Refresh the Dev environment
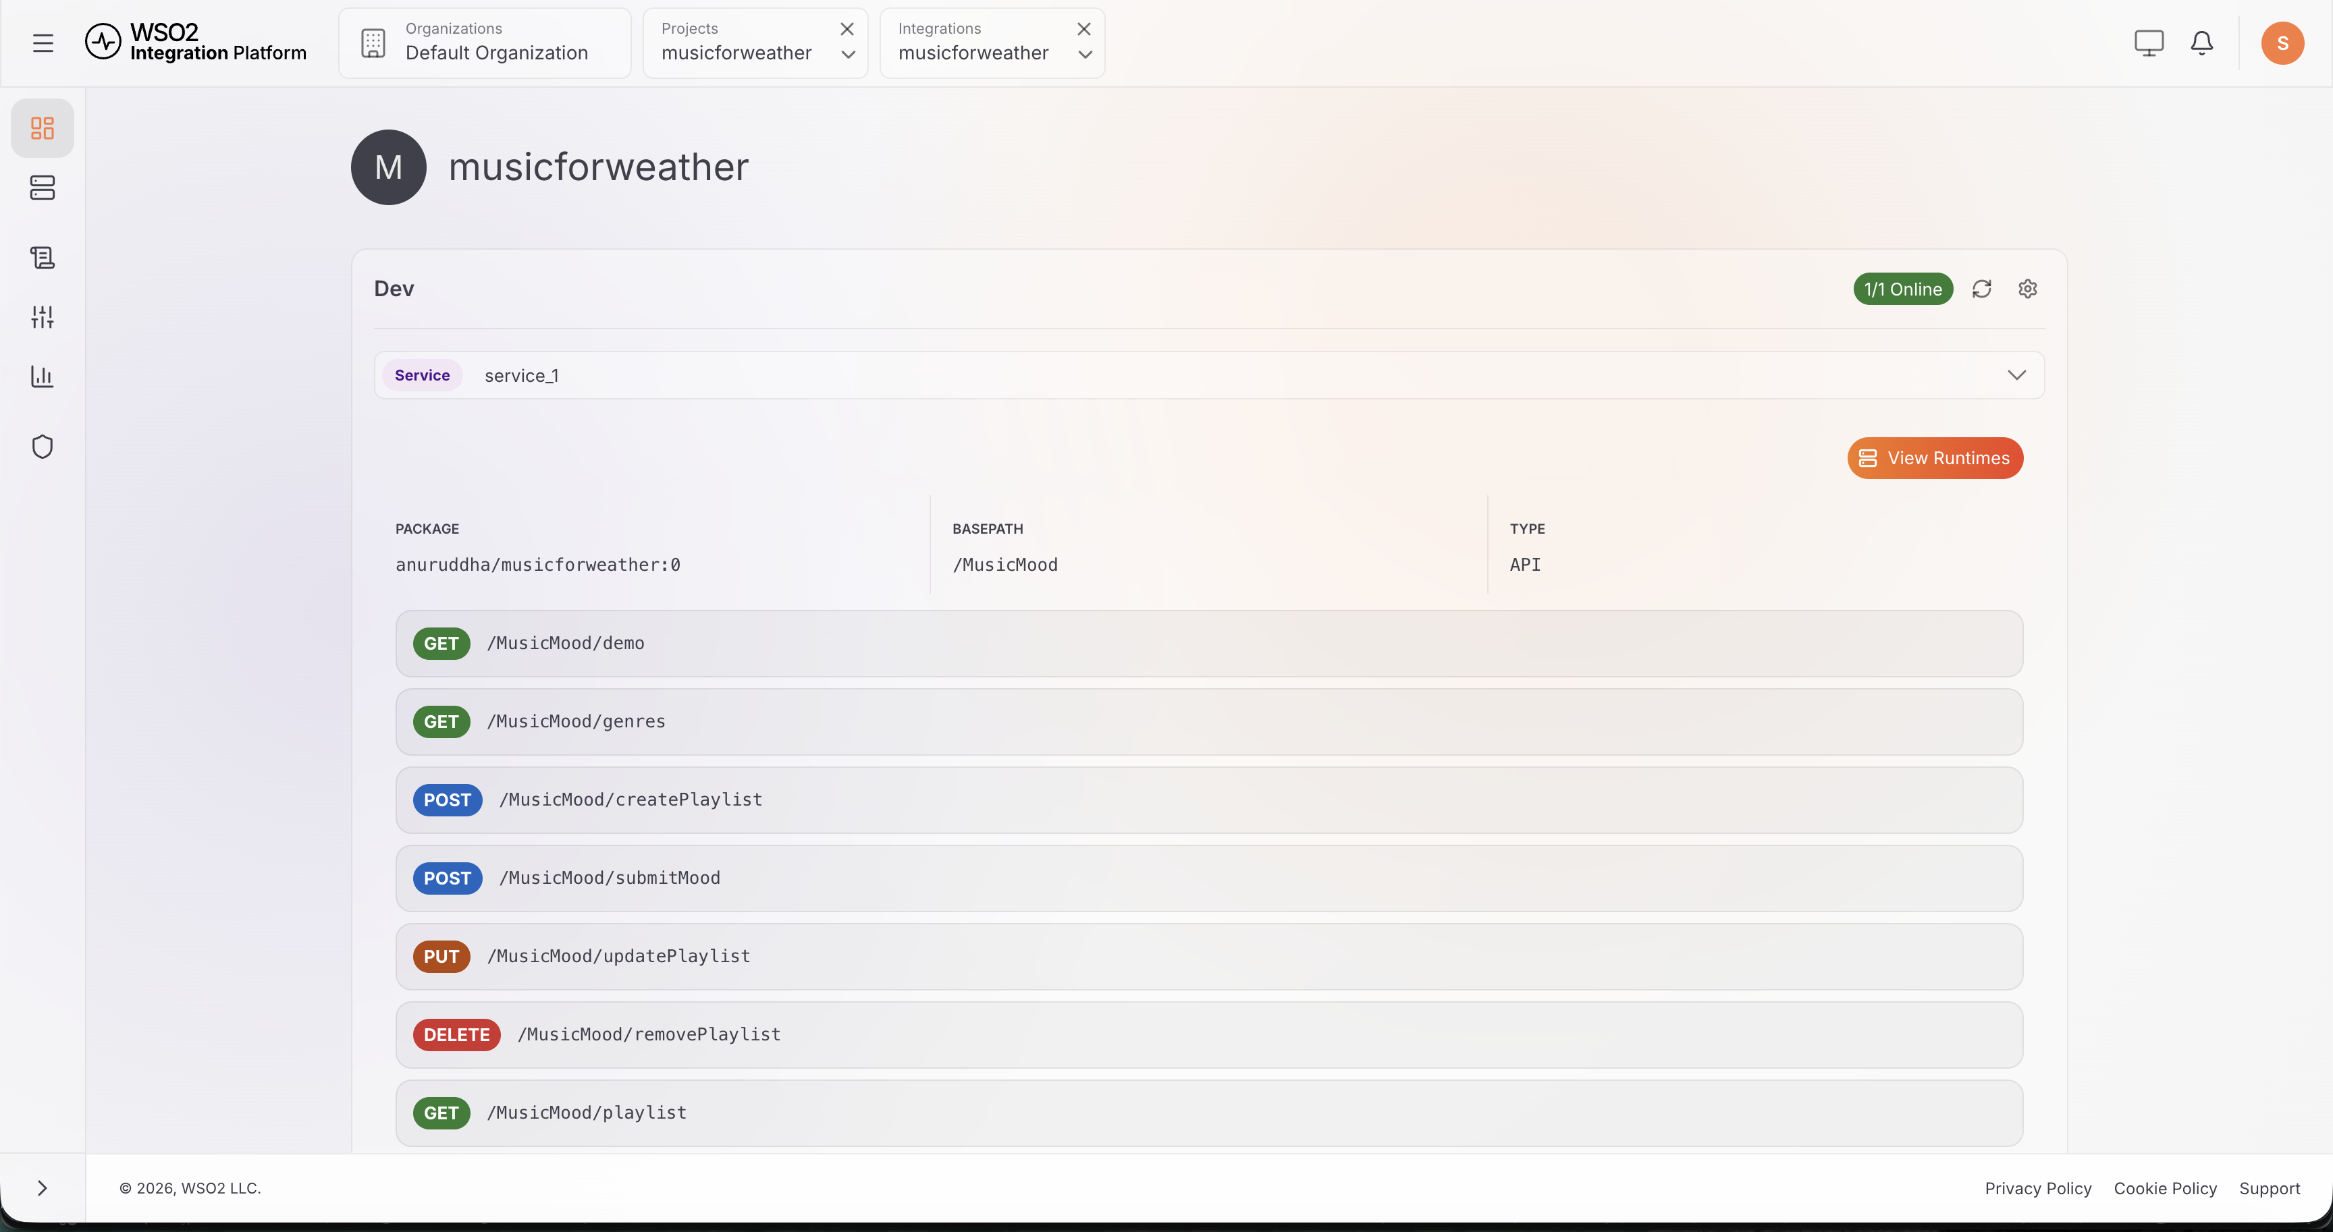2333x1232 pixels. pos(1981,289)
